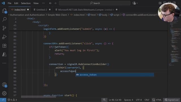Toggle the primary side bar layout icon
This screenshot has height=102, width=181.
click(165, 3)
